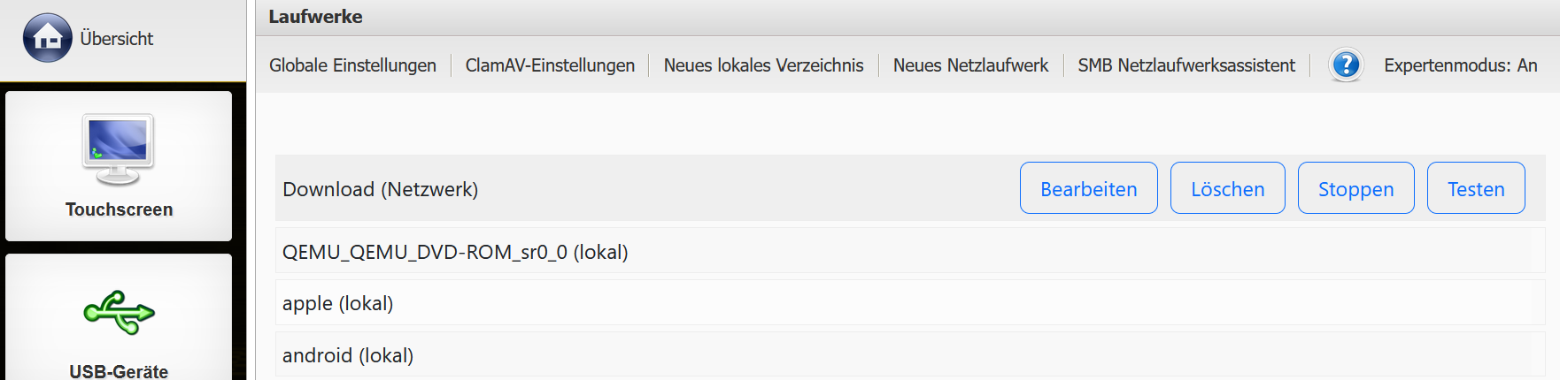Open ClamAV-Einstellungen
This screenshot has width=1560, height=380.
click(x=550, y=65)
